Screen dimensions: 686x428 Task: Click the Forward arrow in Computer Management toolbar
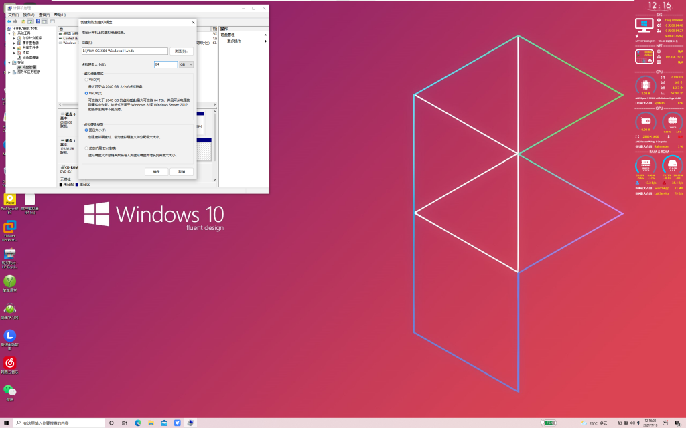[15, 21]
